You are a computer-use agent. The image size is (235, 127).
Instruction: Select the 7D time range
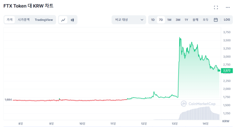coord(161,20)
